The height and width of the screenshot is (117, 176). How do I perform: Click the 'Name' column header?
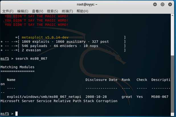(11, 80)
